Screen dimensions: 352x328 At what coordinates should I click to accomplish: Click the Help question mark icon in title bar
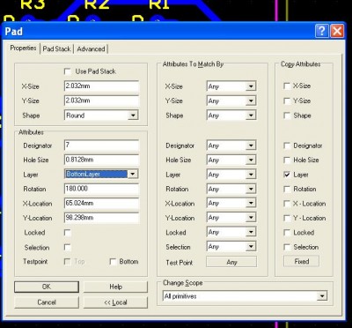pyautogui.click(x=322, y=31)
